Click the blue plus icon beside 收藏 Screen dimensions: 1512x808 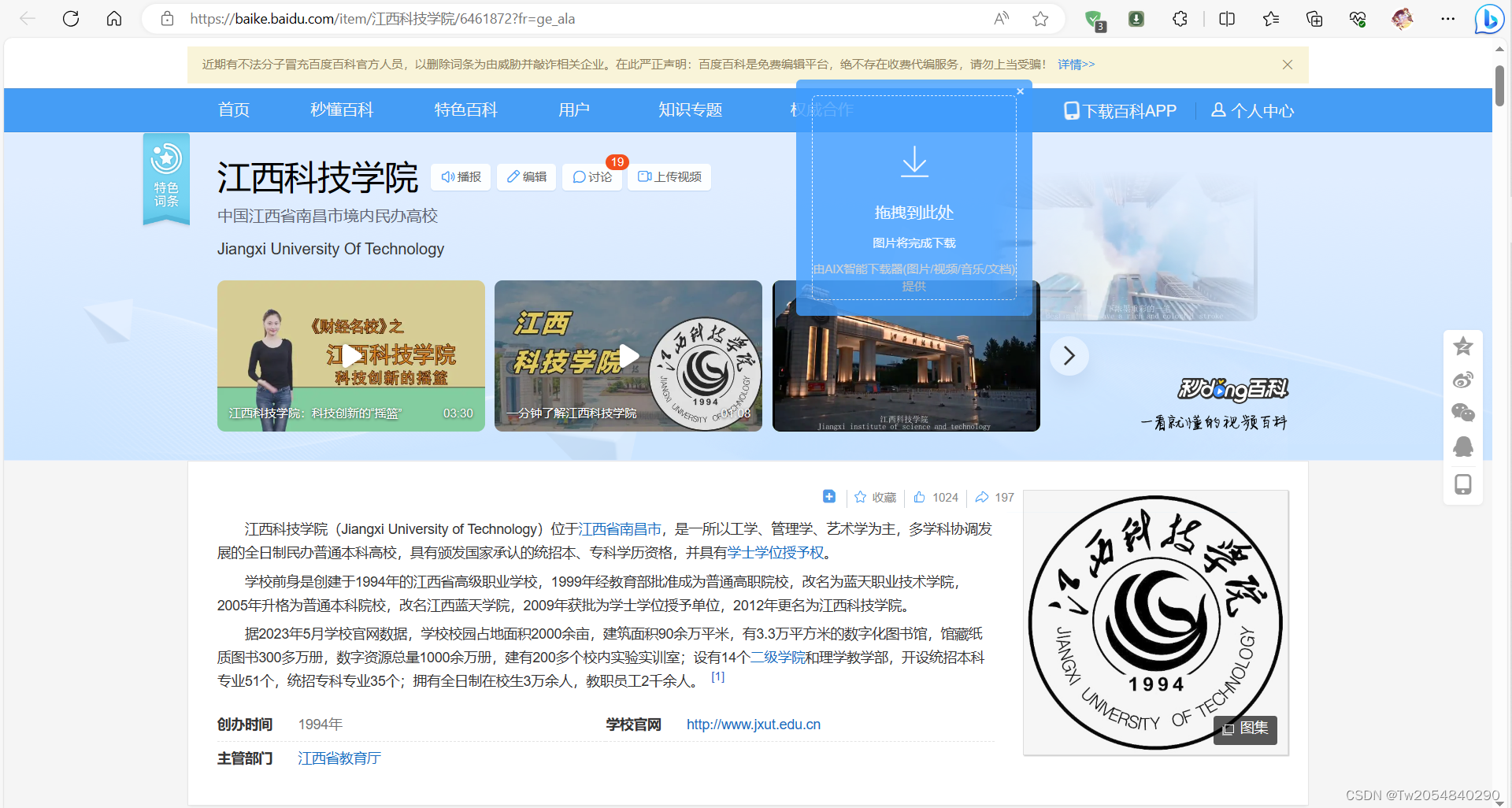click(829, 497)
